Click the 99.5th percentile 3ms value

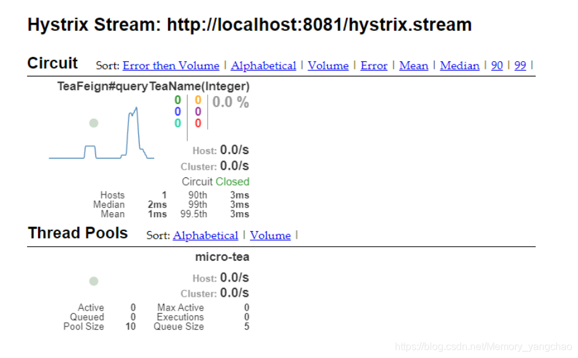point(239,214)
